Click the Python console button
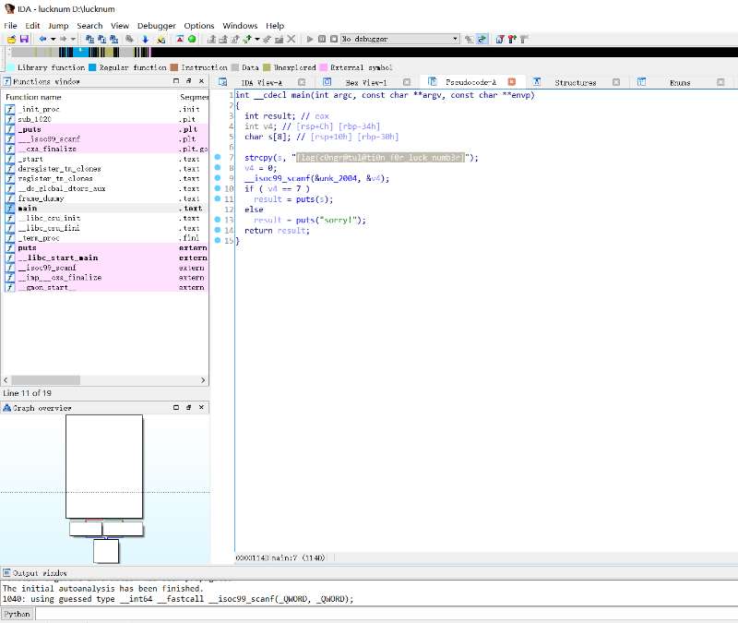The width and height of the screenshot is (738, 623). tap(17, 614)
